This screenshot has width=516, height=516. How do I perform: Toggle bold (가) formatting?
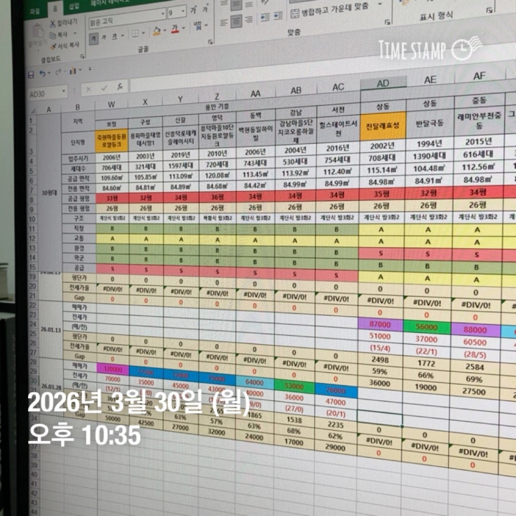click(x=94, y=39)
